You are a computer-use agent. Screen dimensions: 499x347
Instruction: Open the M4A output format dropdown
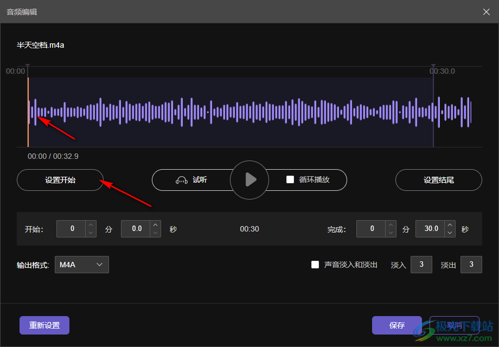click(x=82, y=265)
